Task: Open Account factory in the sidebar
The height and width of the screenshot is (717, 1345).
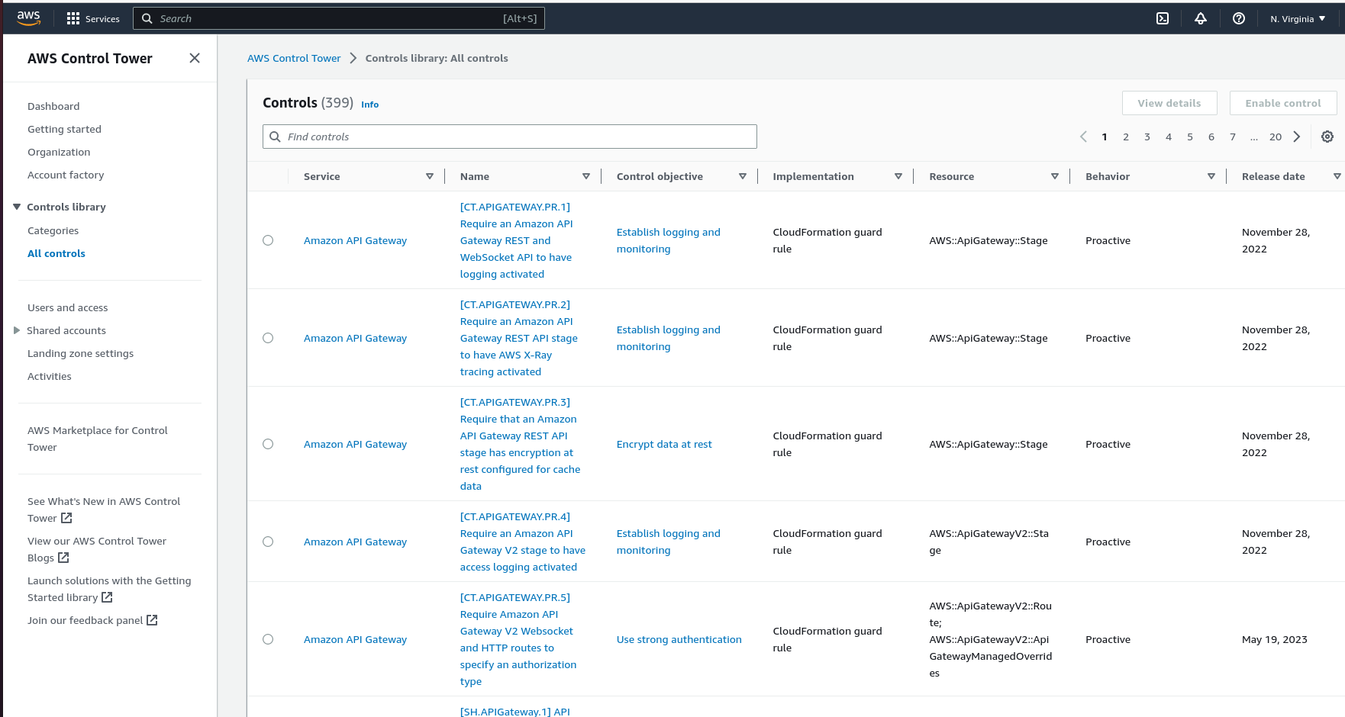Action: coord(66,175)
